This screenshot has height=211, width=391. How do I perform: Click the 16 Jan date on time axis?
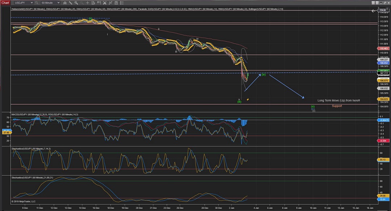pyautogui.click(x=370, y=208)
